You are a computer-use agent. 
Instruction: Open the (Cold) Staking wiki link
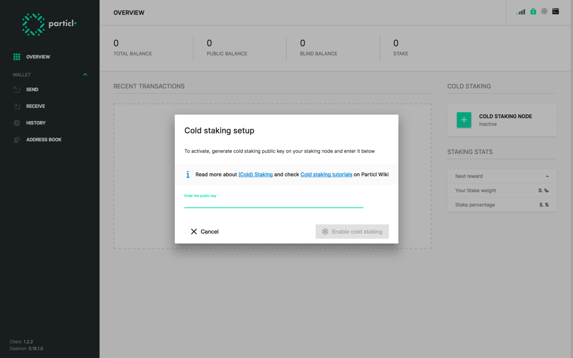click(x=255, y=174)
